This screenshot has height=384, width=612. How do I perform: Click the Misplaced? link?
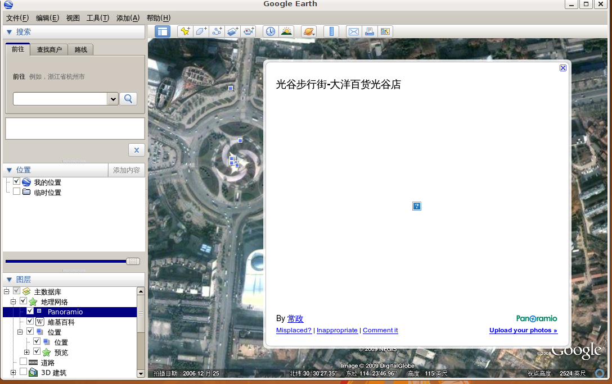click(x=294, y=330)
